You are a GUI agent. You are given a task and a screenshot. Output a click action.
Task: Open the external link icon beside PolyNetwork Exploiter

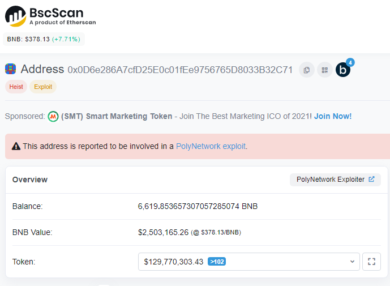click(371, 179)
